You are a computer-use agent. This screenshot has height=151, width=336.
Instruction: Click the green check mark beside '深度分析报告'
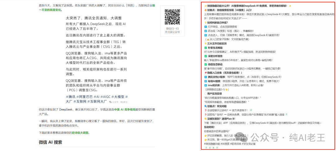pos(206,56)
